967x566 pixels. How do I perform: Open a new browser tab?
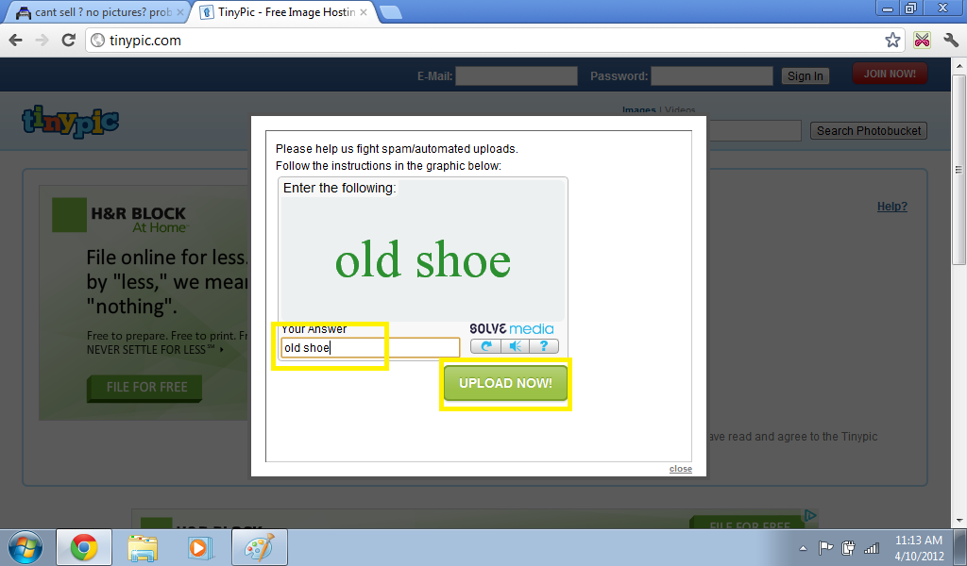click(390, 12)
